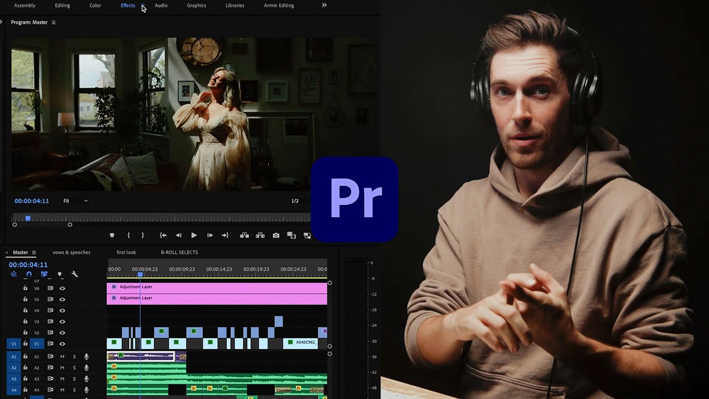Toggle timeline snapping magnet icon
The height and width of the screenshot is (399, 709).
click(29, 274)
